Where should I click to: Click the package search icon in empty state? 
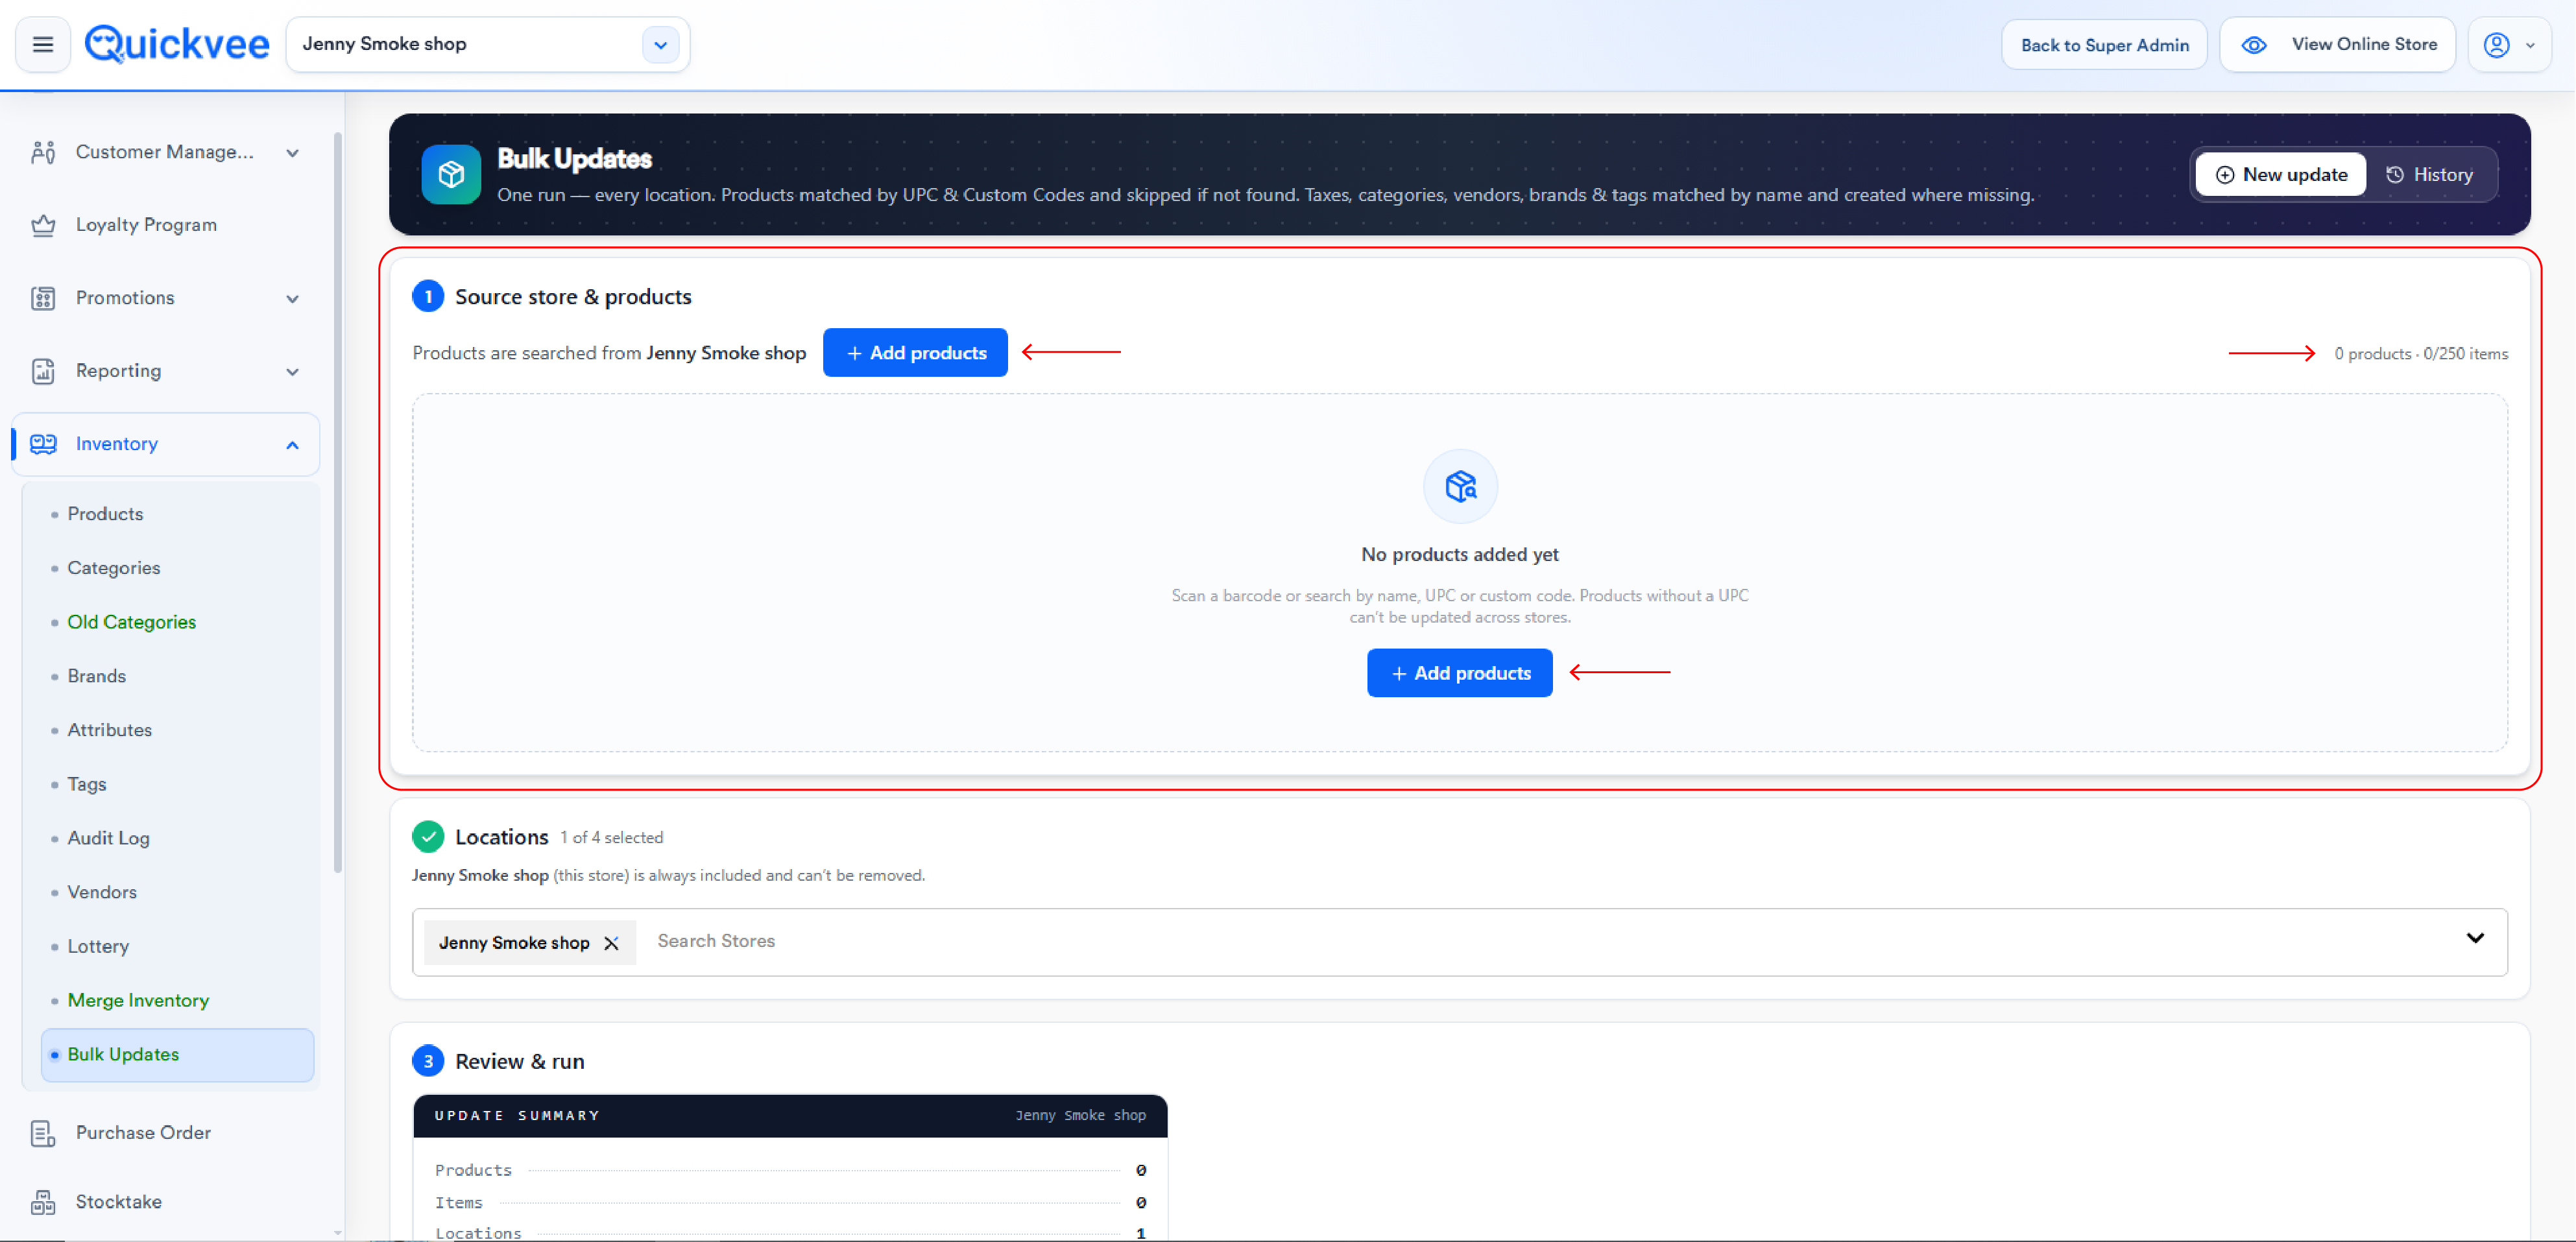point(1460,487)
